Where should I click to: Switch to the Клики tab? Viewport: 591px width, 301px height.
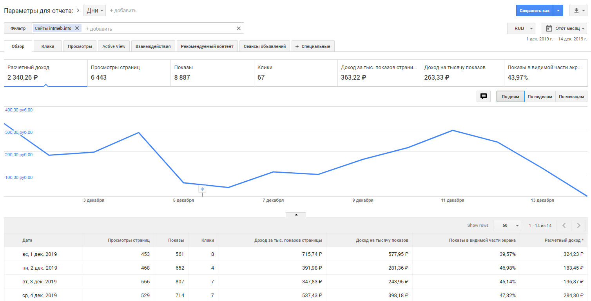click(x=48, y=46)
